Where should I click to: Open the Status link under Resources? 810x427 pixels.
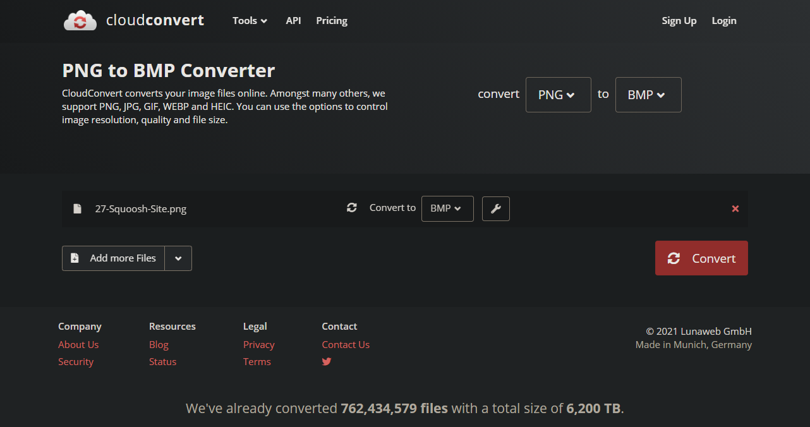point(162,362)
